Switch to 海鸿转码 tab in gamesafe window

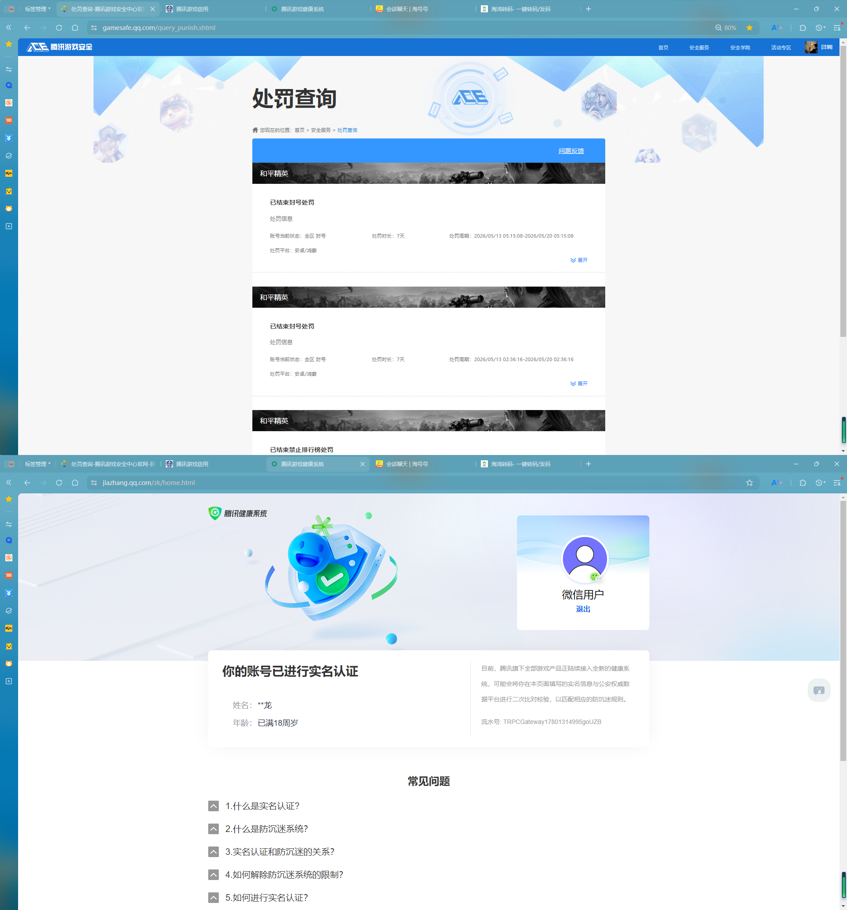coord(529,9)
